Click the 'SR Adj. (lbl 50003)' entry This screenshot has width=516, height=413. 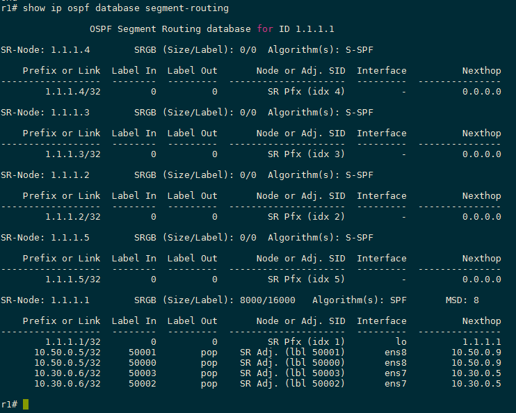292,373
